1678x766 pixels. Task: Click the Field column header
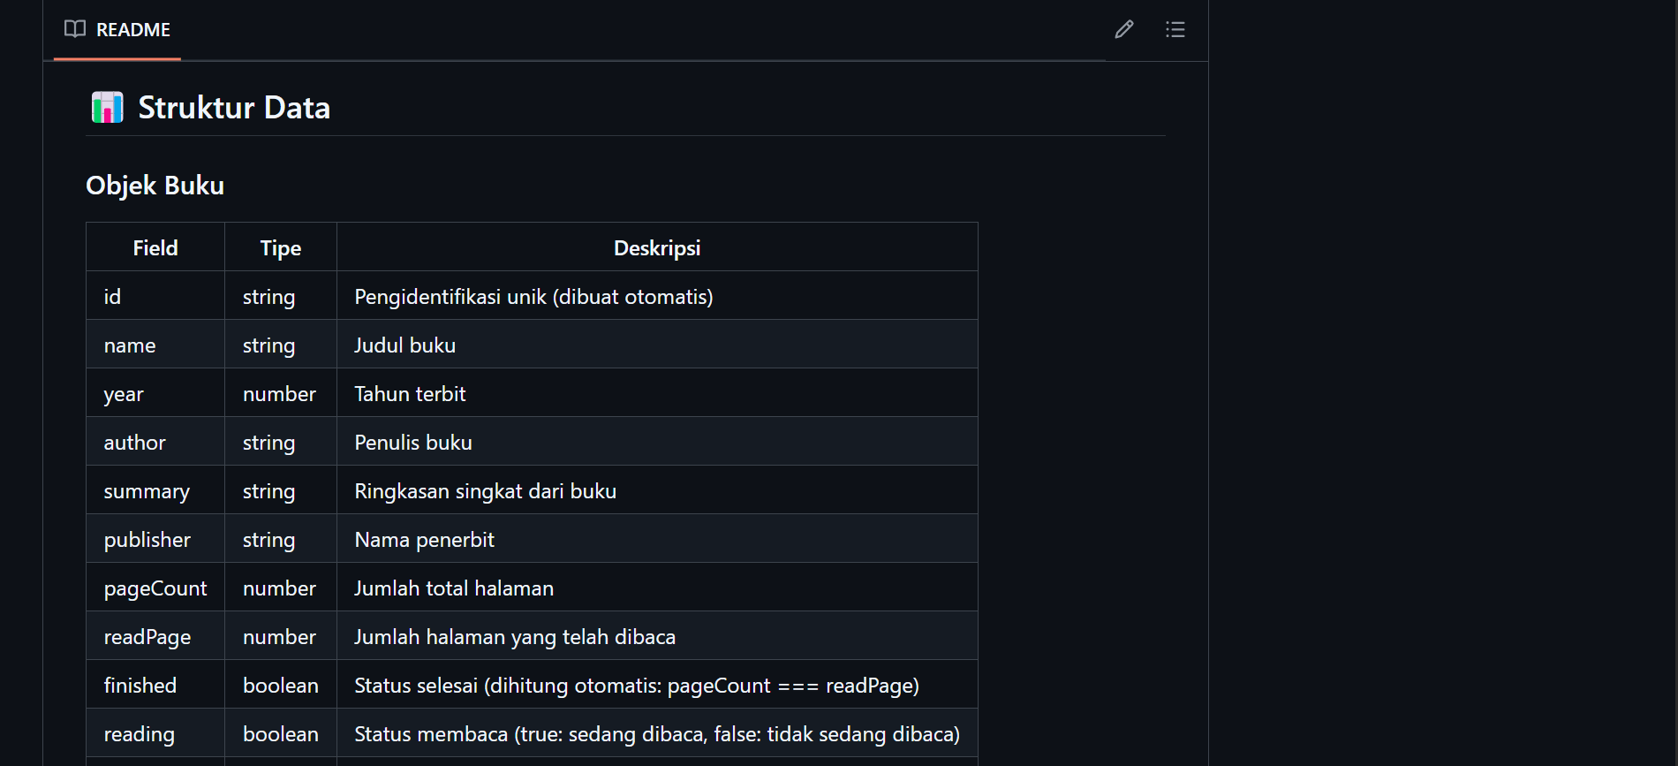point(155,247)
